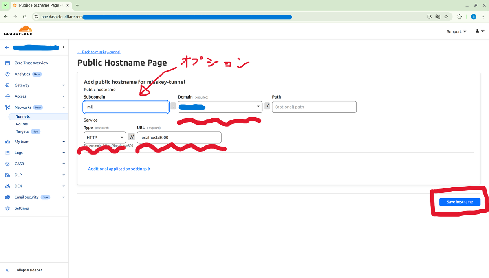Go to Zero Trust overview
This screenshot has height=278, width=489.
(31, 63)
